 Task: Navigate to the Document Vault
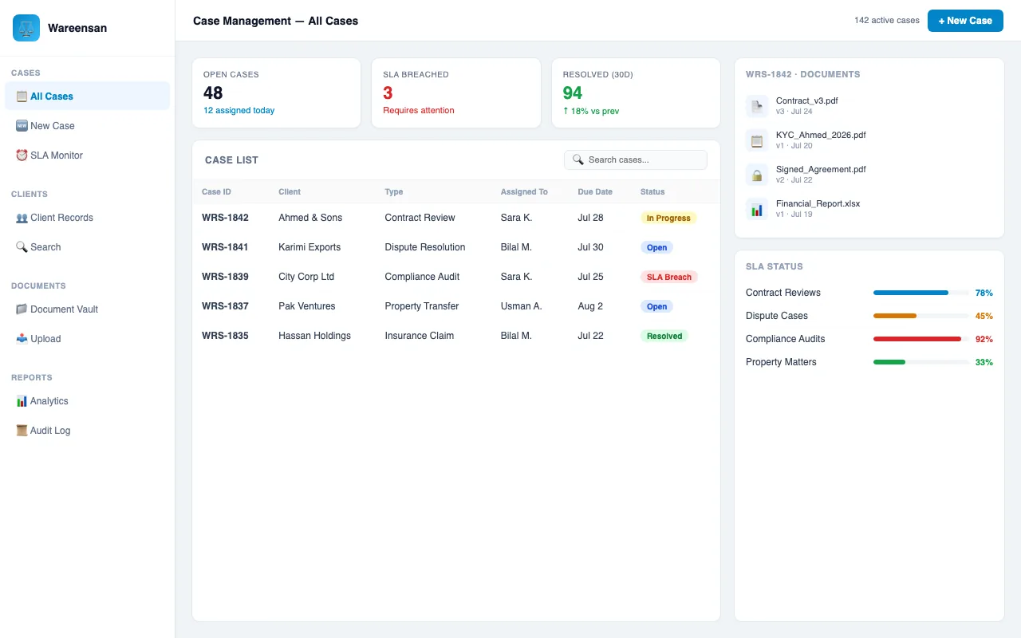[88, 309]
